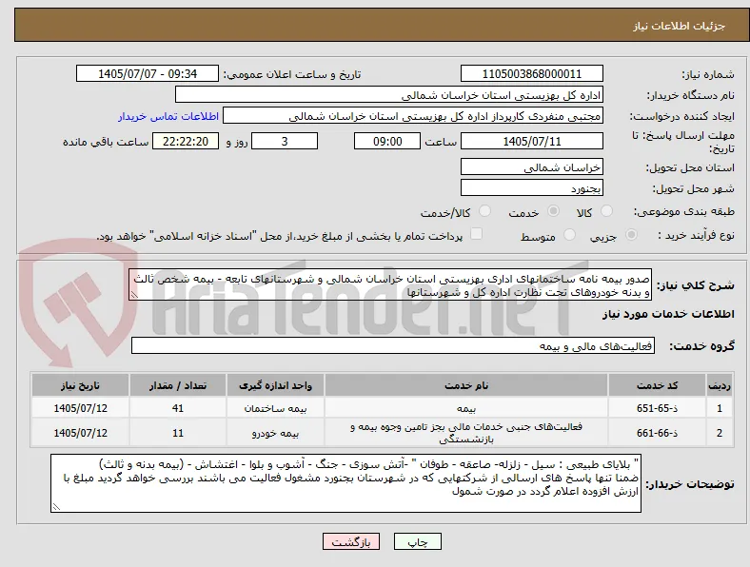750x567 pixels.
Task: Click the remaining days field showing 3
Action: 285,141
